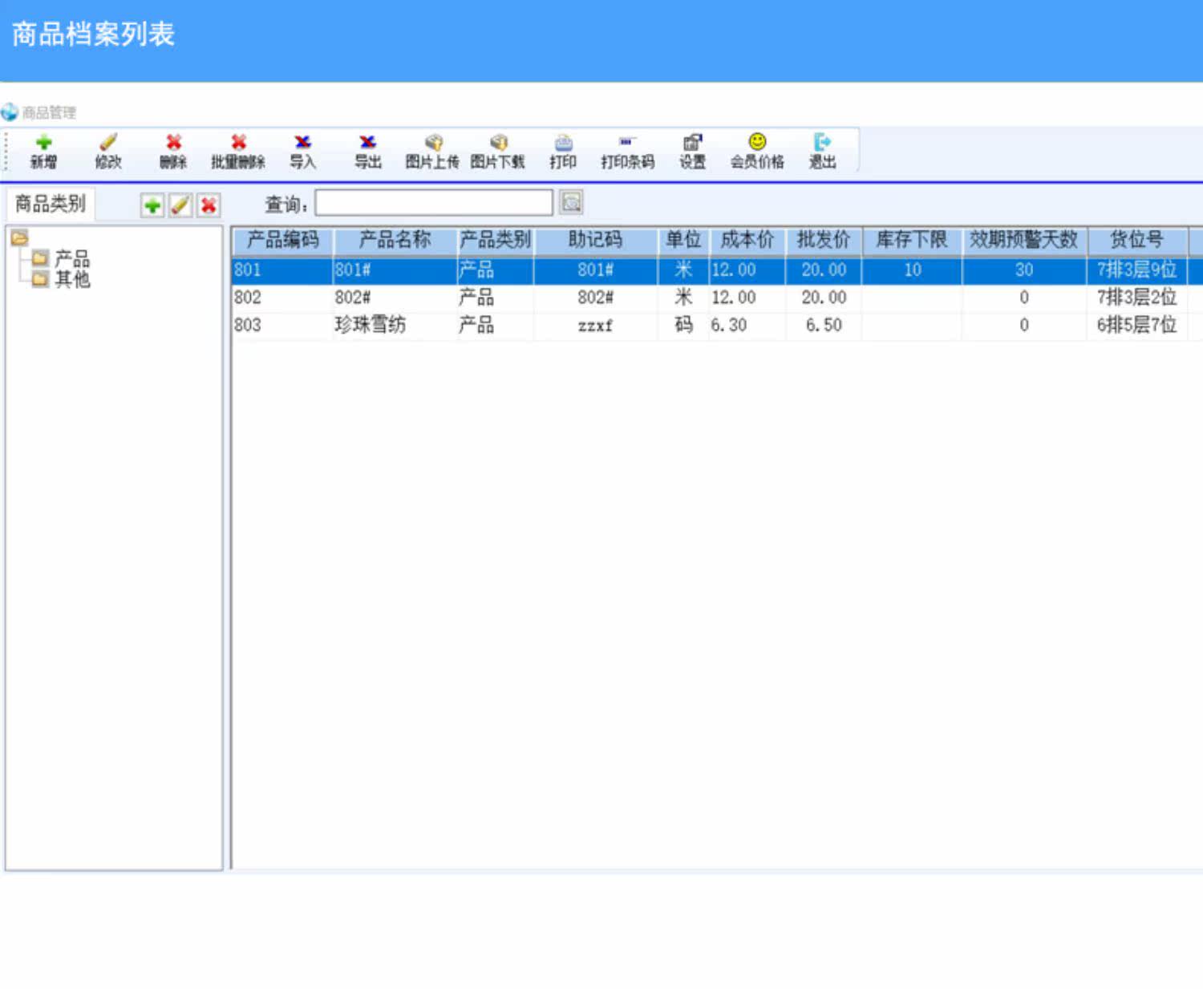Sort by 货位号 column header

click(x=1136, y=240)
